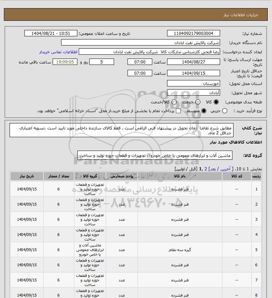Click the تاریخ نیاز column header
This screenshot has height=298, width=272.
(26, 176)
